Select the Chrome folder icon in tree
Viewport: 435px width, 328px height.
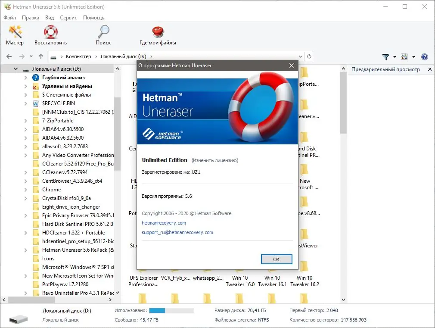point(36,190)
